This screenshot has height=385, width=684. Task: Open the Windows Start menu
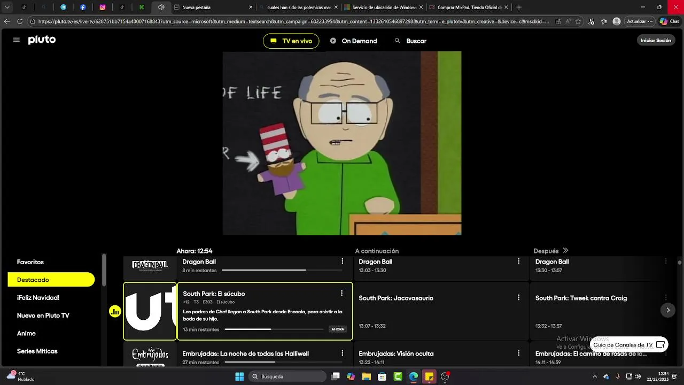pos(239,376)
